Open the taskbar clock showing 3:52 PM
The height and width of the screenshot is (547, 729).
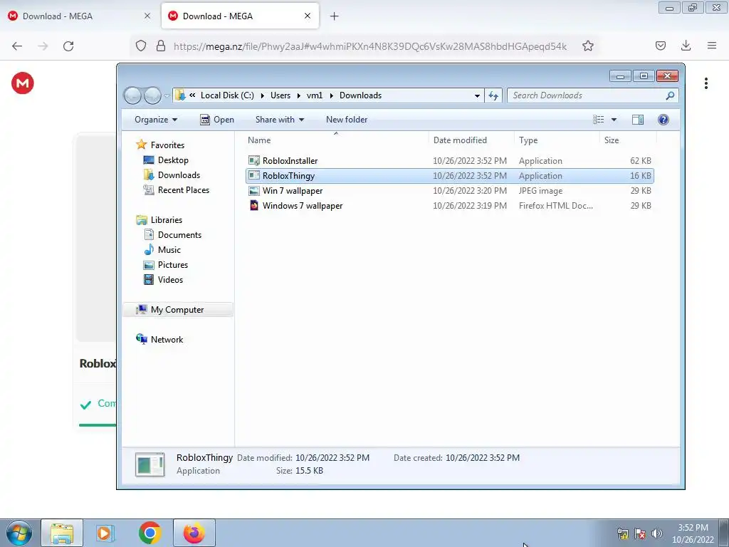pyautogui.click(x=693, y=533)
